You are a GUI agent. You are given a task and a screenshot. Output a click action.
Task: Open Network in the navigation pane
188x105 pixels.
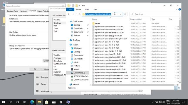(x=76, y=84)
